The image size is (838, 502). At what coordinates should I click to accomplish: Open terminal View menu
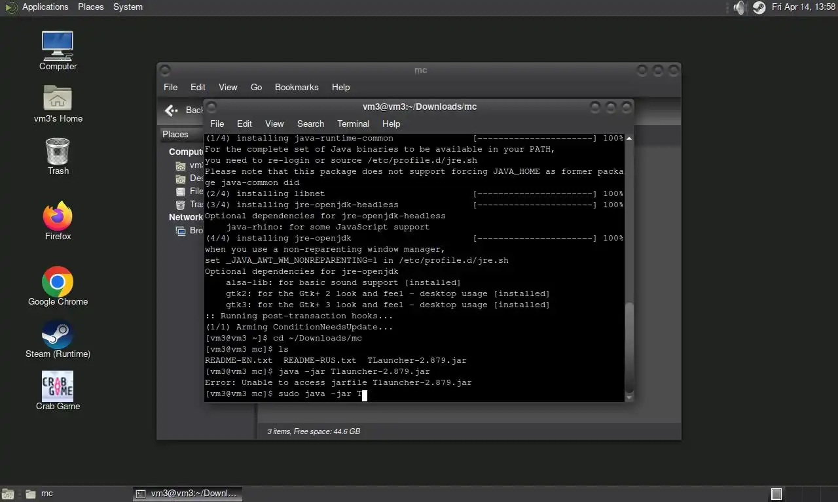(x=274, y=124)
